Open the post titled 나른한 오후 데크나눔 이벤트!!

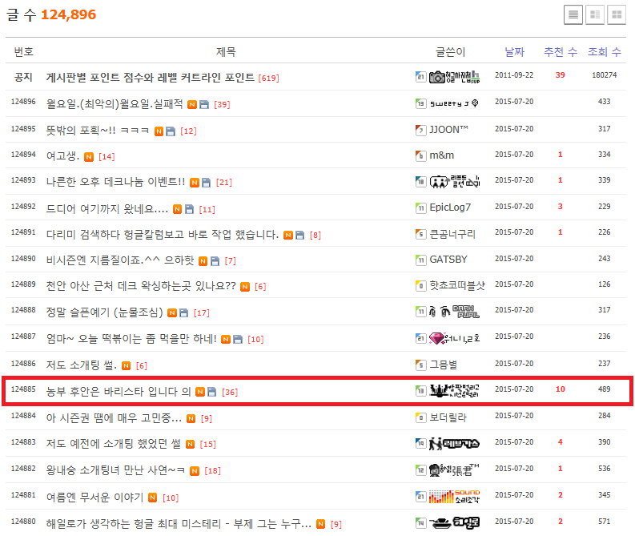[x=115, y=182]
